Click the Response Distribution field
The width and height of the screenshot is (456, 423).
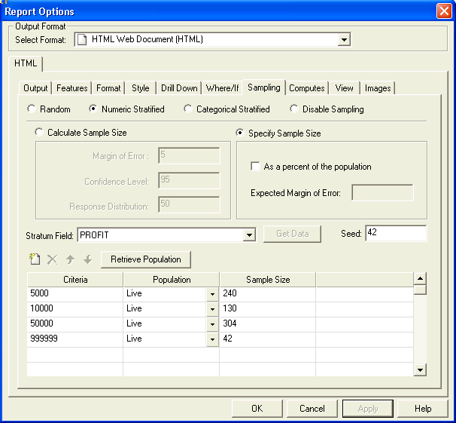[189, 204]
